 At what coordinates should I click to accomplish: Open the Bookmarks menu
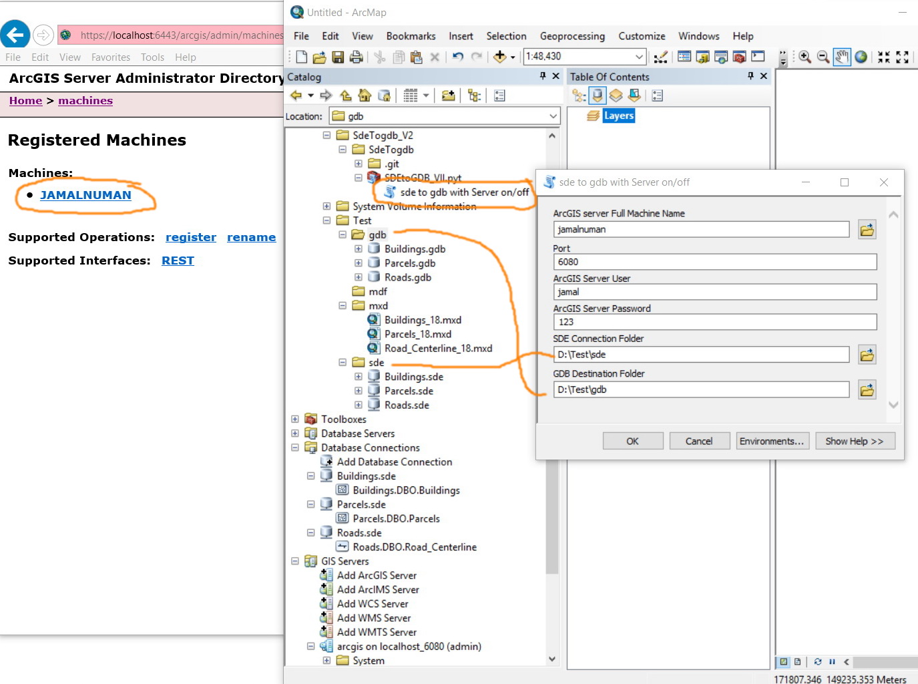[x=411, y=36]
